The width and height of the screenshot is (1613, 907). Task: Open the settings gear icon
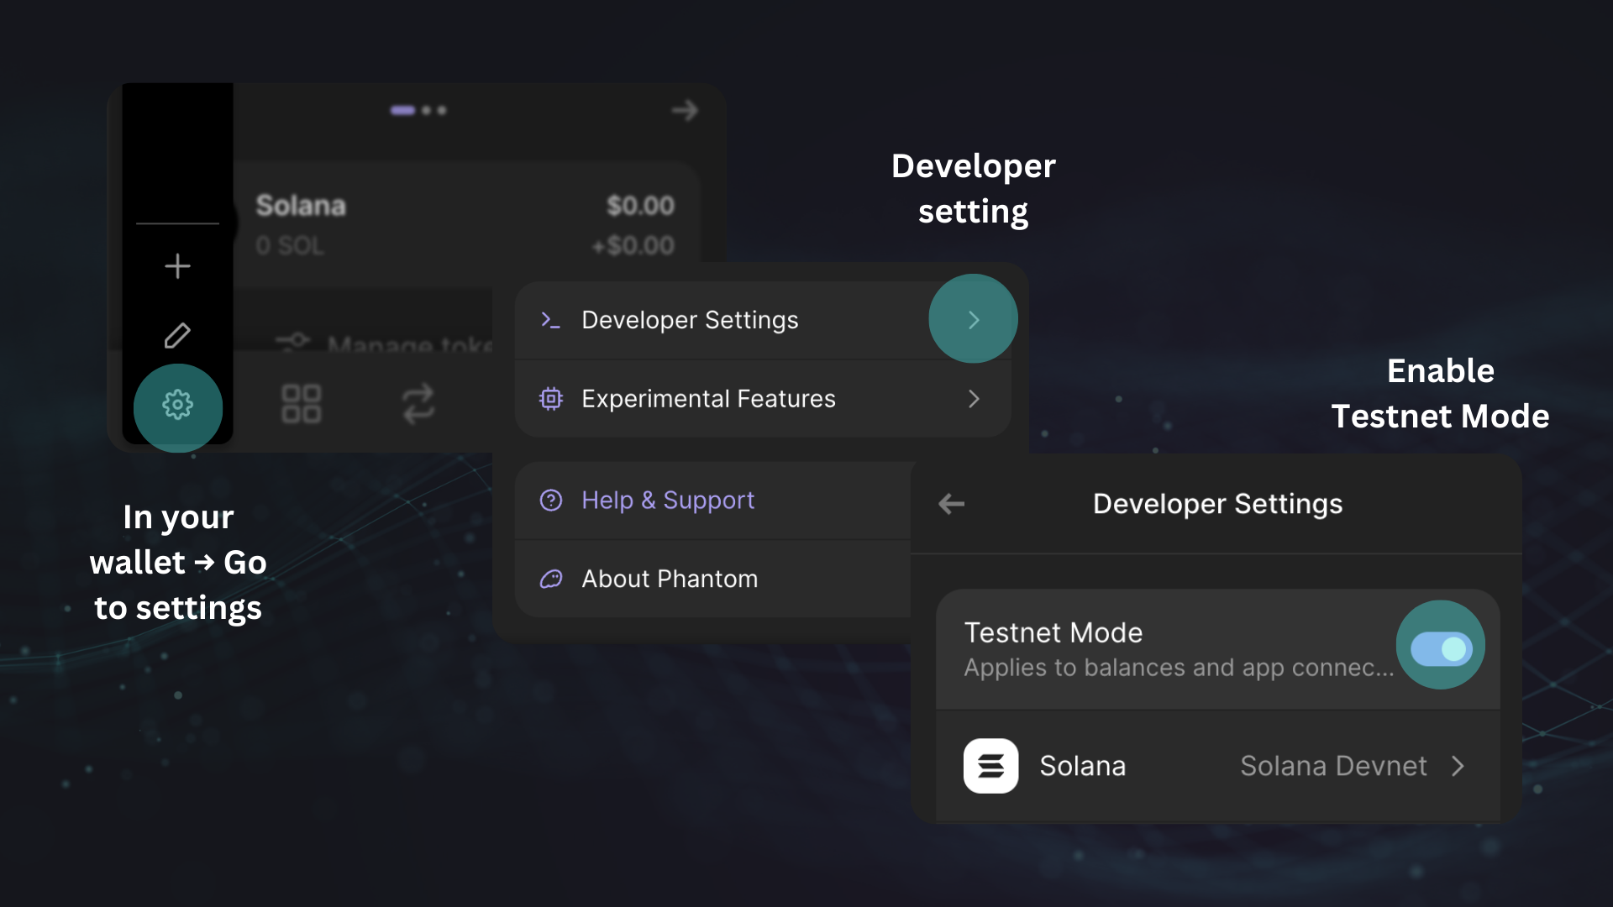[x=177, y=406]
